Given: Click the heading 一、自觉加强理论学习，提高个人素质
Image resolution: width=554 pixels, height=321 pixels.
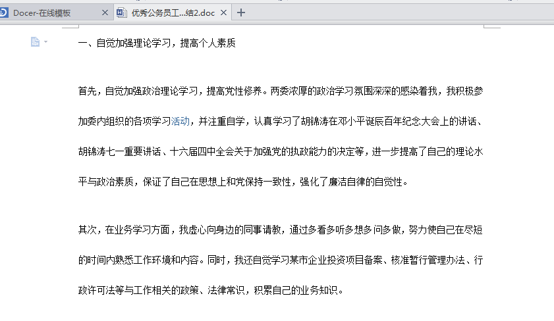Looking at the screenshot, I should point(157,43).
